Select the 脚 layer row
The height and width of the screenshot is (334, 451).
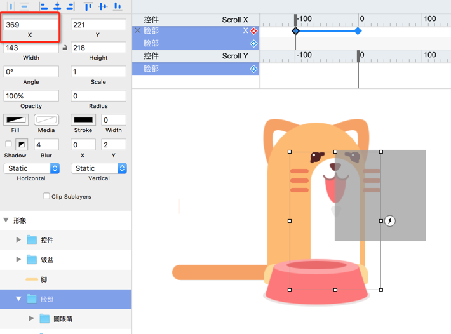[66, 279]
